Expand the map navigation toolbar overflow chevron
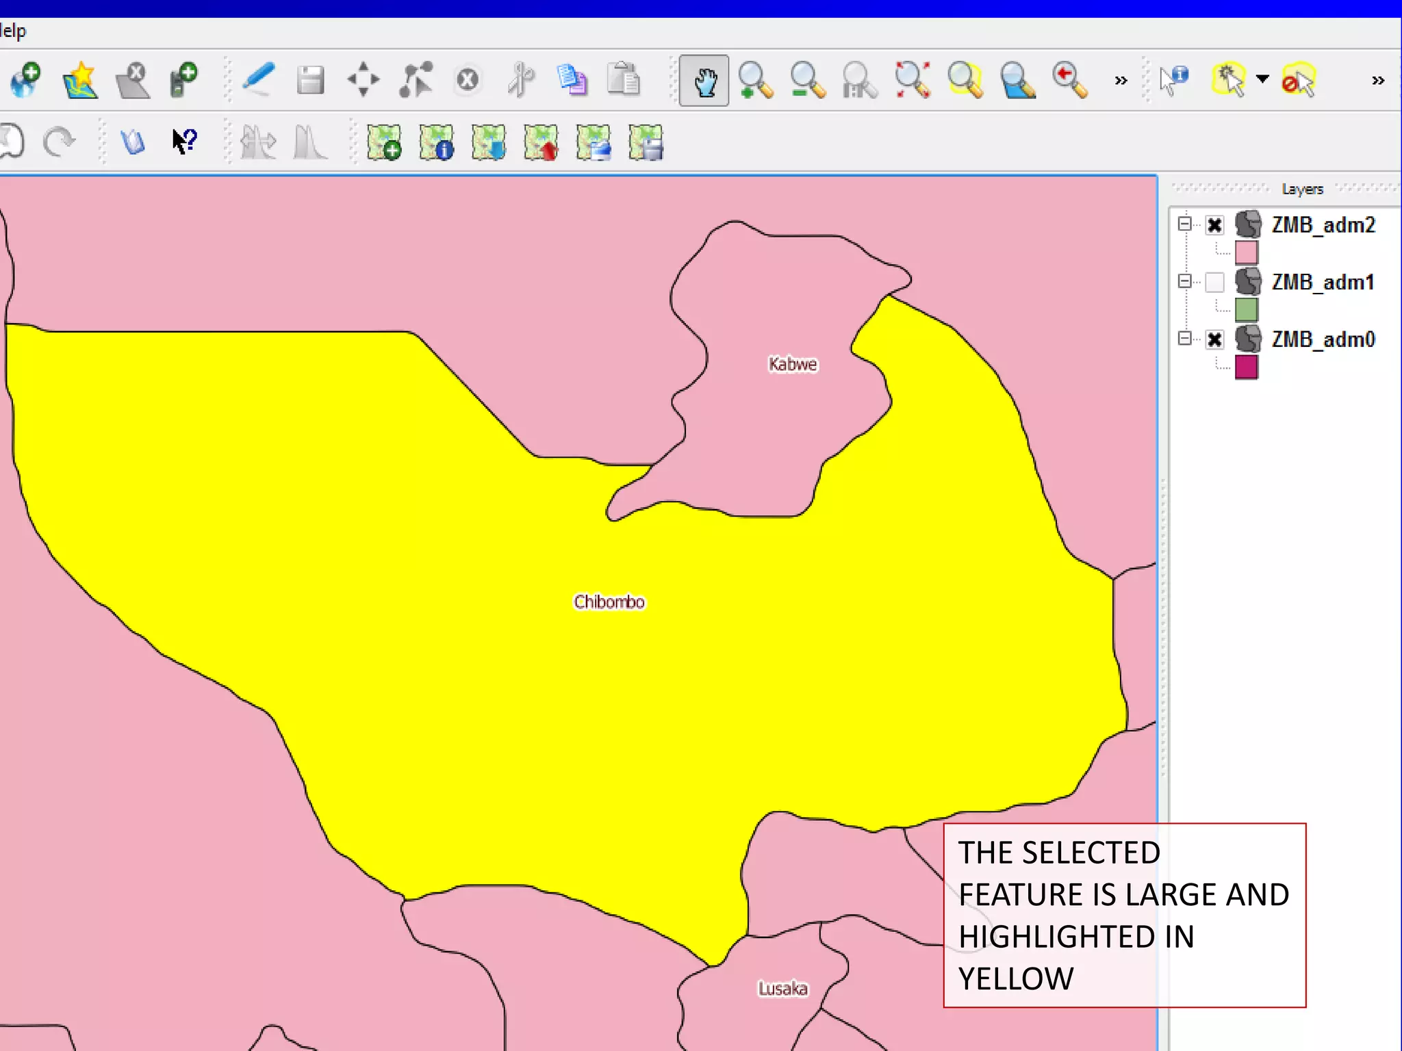1402x1051 pixels. 1121,81
